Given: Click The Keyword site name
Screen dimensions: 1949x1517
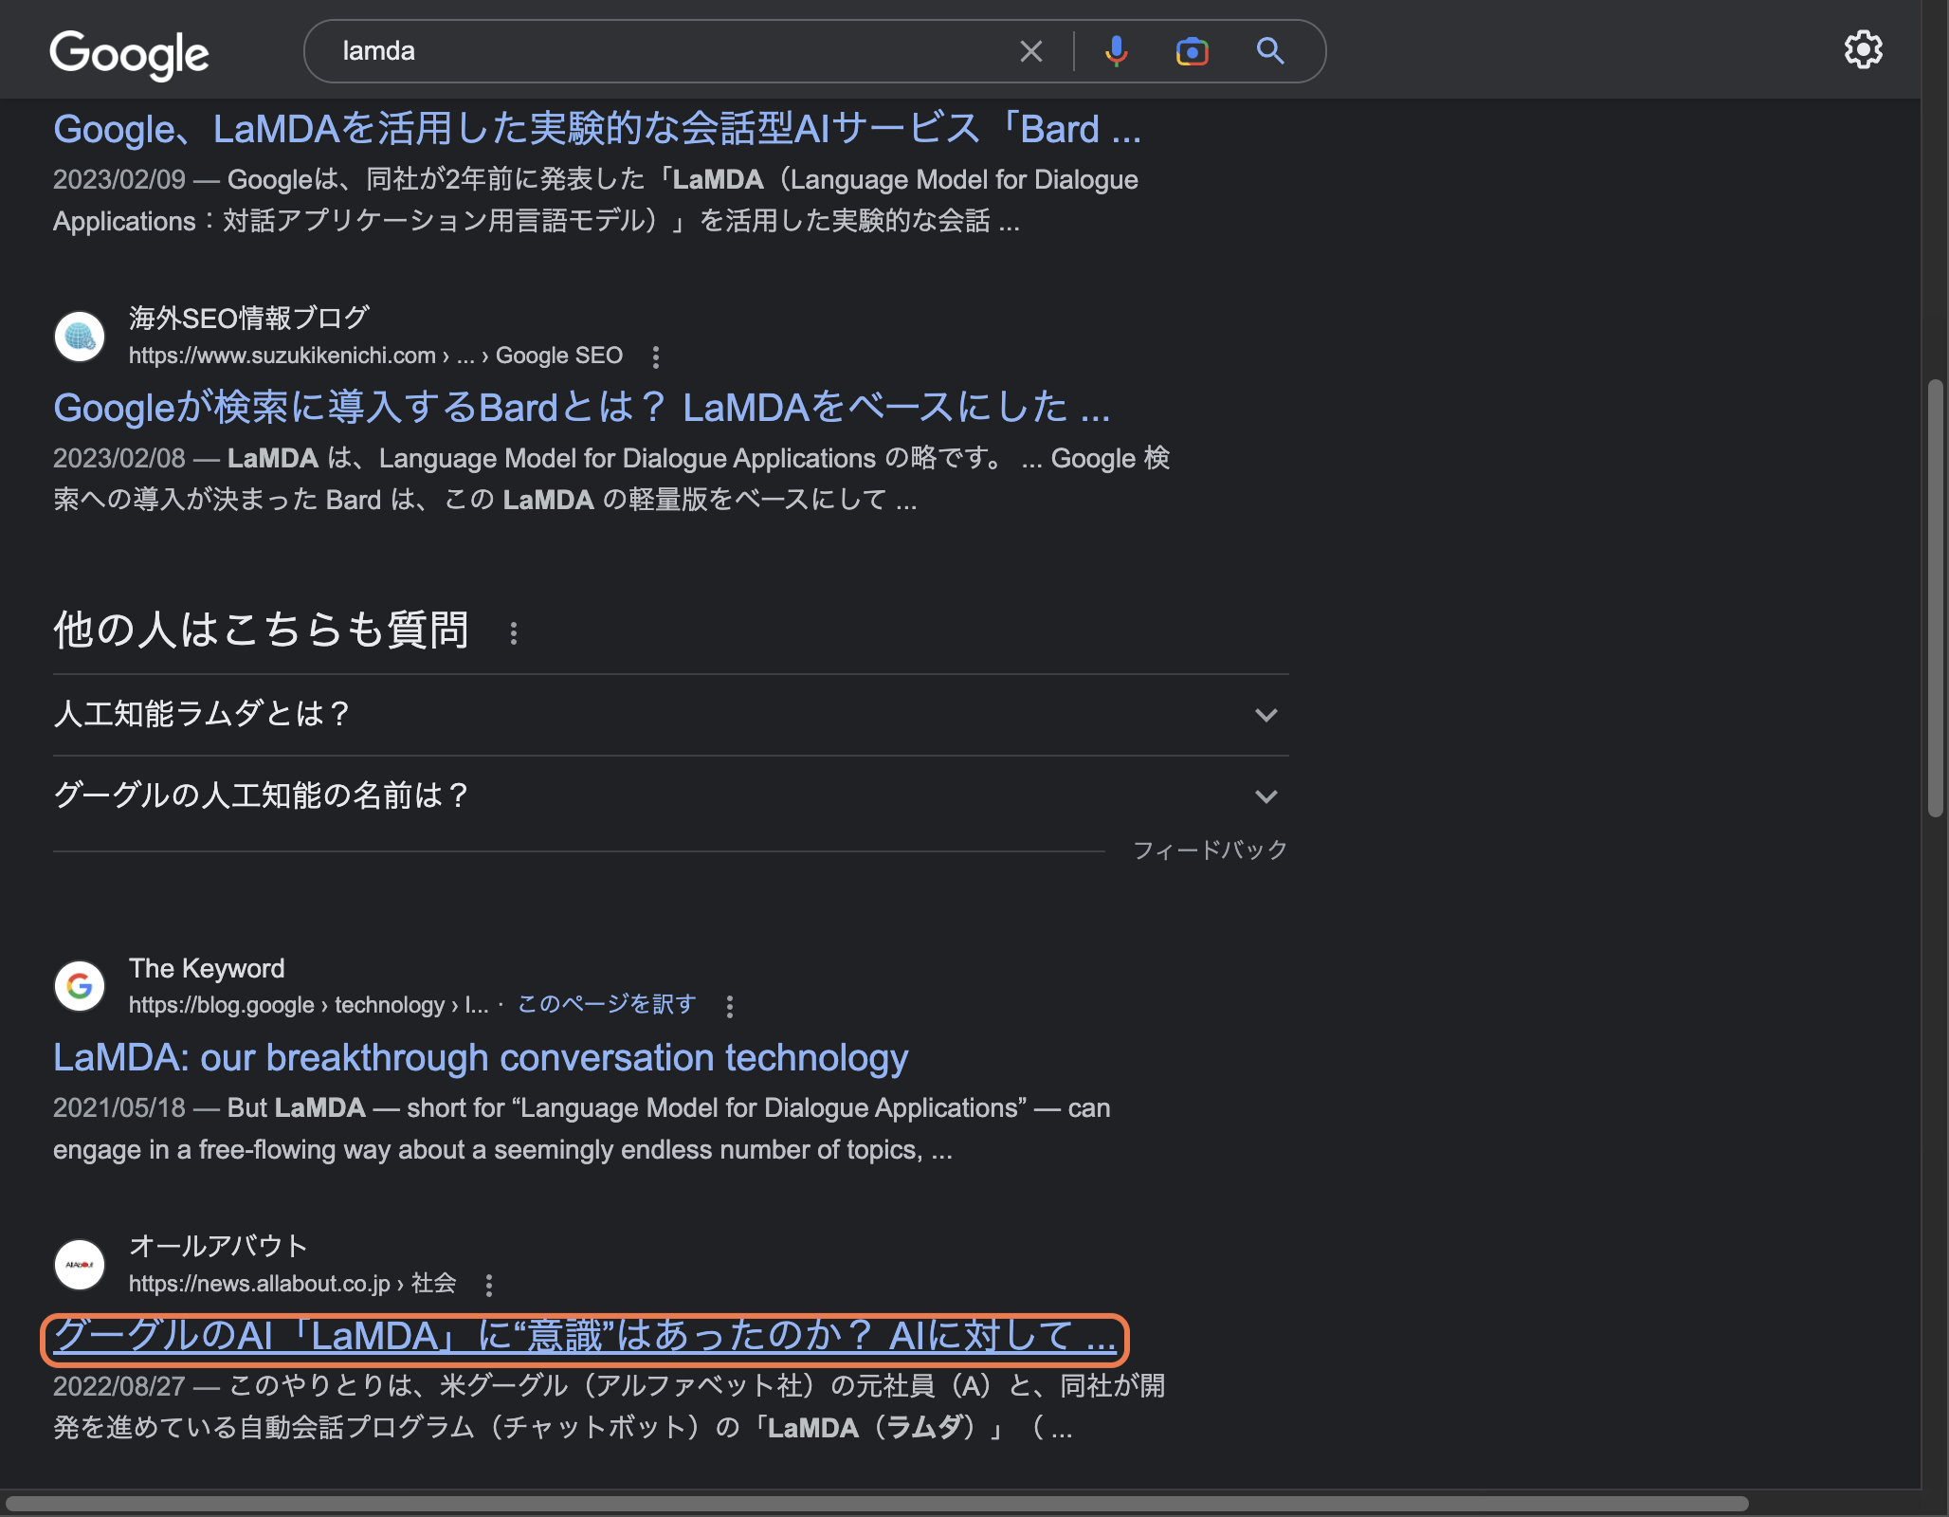Looking at the screenshot, I should pyautogui.click(x=207, y=968).
